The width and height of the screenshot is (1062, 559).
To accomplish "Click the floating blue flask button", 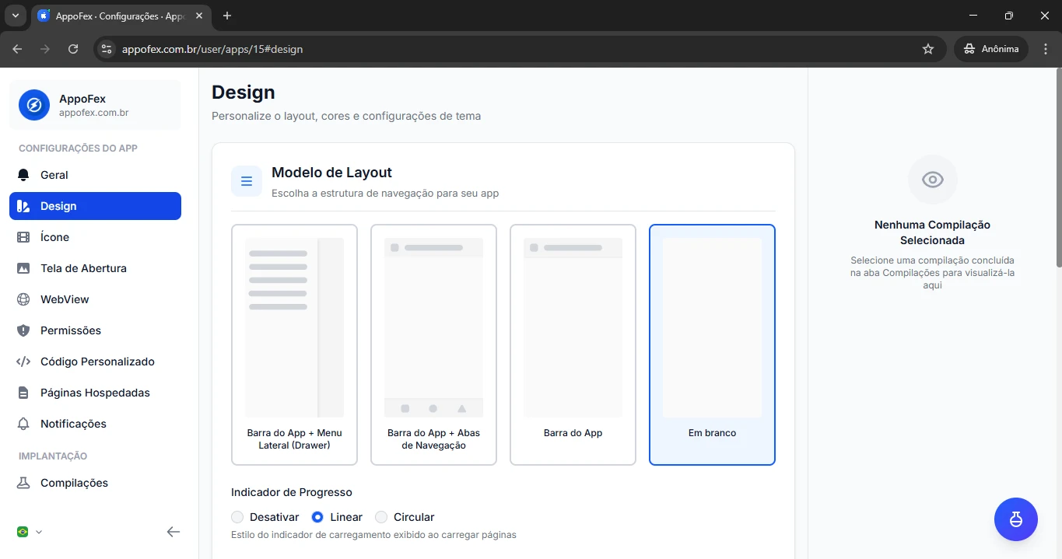I will [1015, 519].
